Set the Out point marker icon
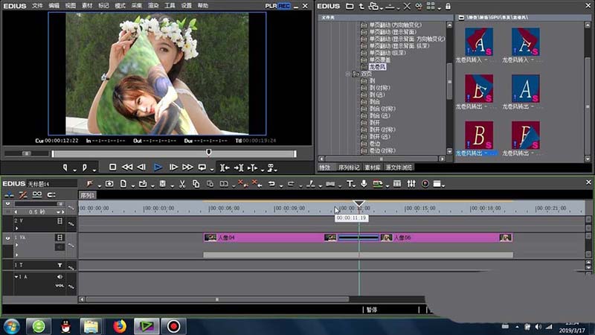595x335 pixels. point(85,167)
